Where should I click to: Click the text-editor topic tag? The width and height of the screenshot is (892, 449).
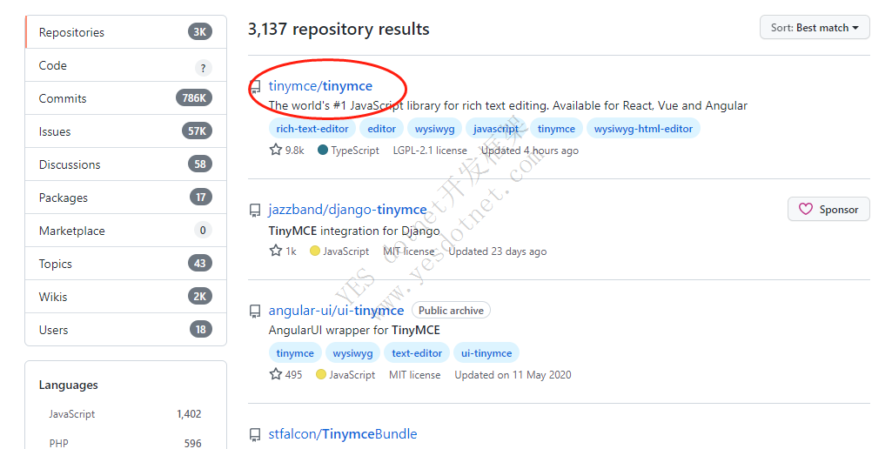(417, 352)
